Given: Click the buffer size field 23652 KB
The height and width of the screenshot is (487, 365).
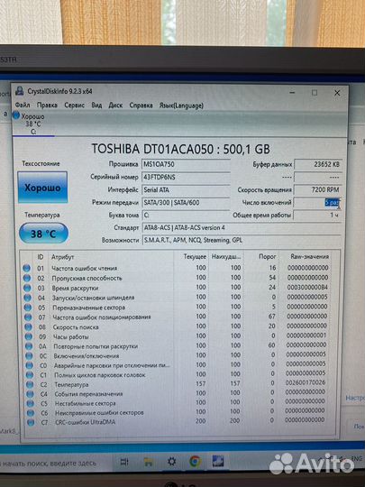Looking at the screenshot, I should click(x=318, y=164).
